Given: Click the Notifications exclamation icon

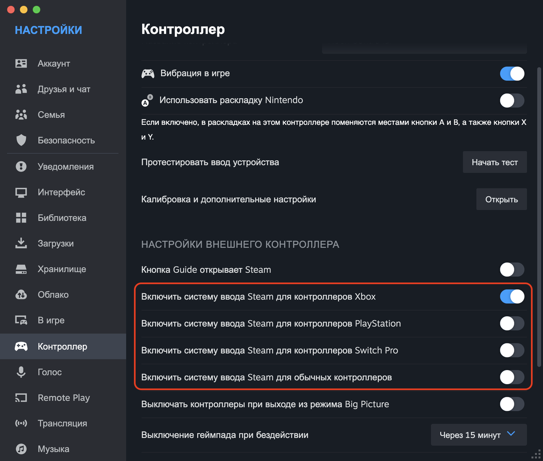Looking at the screenshot, I should pos(21,166).
